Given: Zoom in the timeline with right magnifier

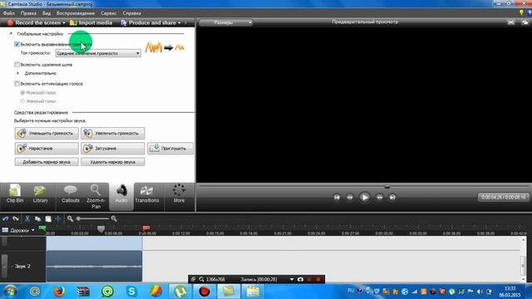Looking at the screenshot, I should 114,219.
